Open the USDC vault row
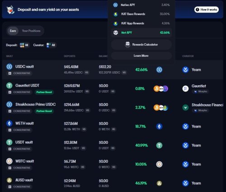This screenshot has width=226, height=192. coord(113,70)
